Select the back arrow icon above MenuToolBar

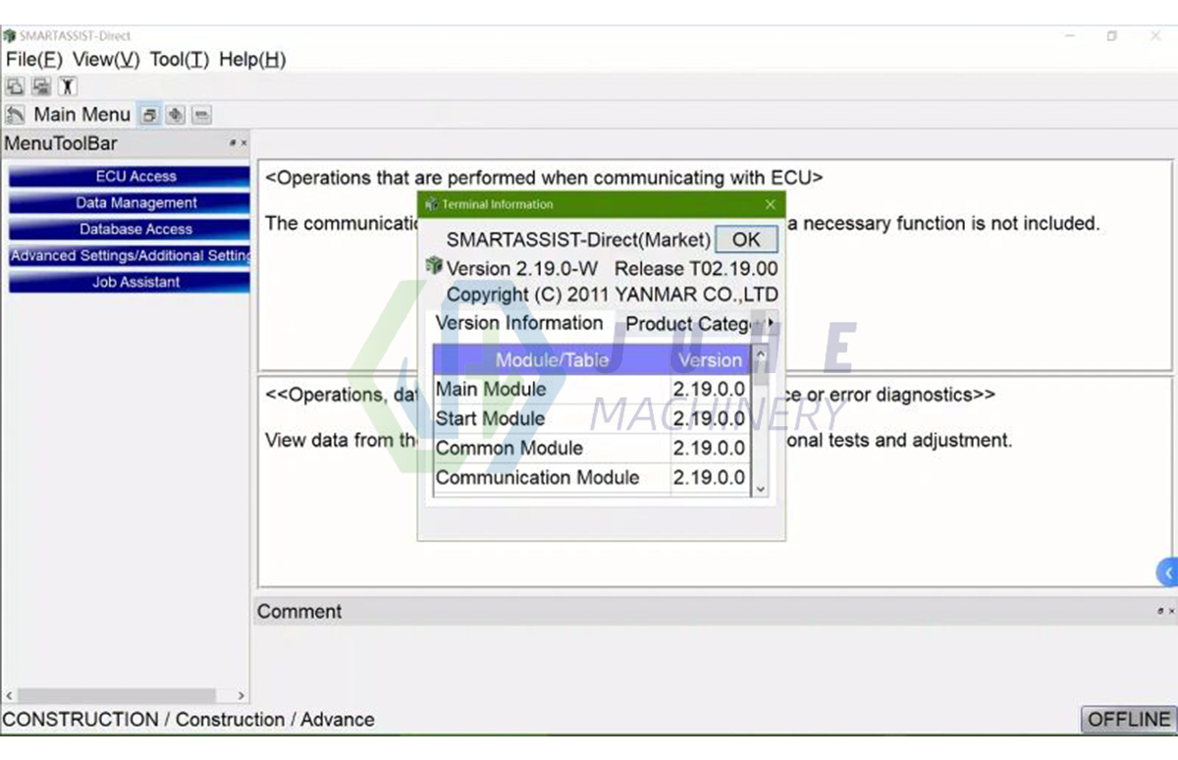[15, 115]
